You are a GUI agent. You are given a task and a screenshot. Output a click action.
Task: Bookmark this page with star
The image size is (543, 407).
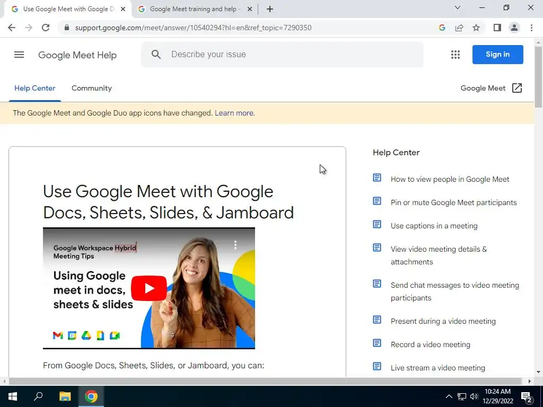point(476,28)
